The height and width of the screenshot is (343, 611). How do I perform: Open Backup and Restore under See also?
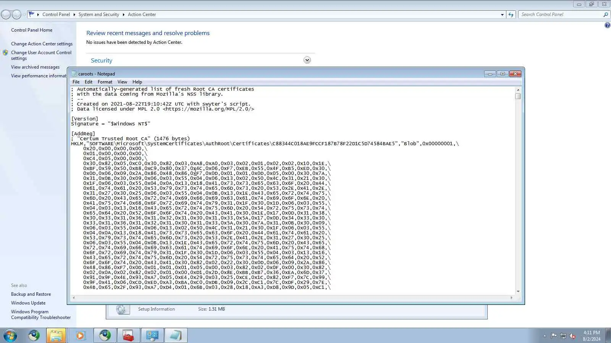(31, 294)
